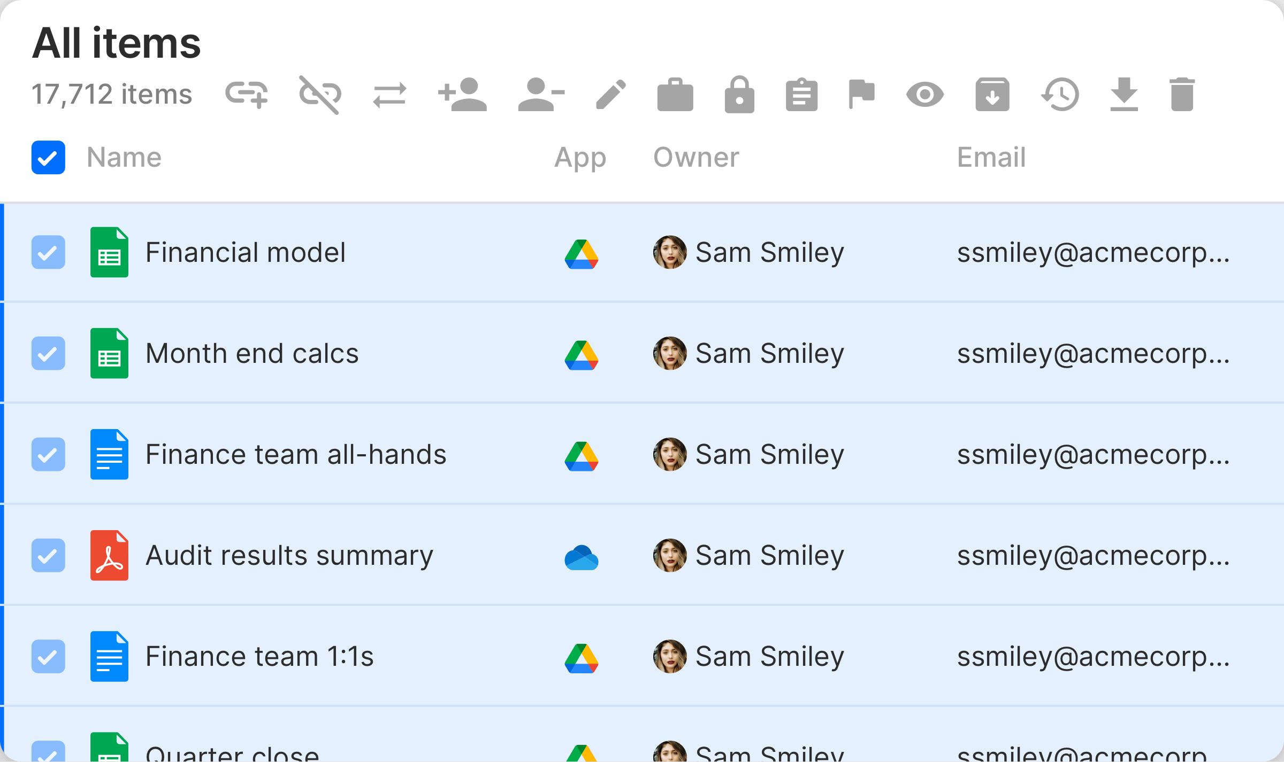This screenshot has height=762, width=1284.
Task: Uncheck the select-all checkbox beside Name
Action: click(48, 157)
